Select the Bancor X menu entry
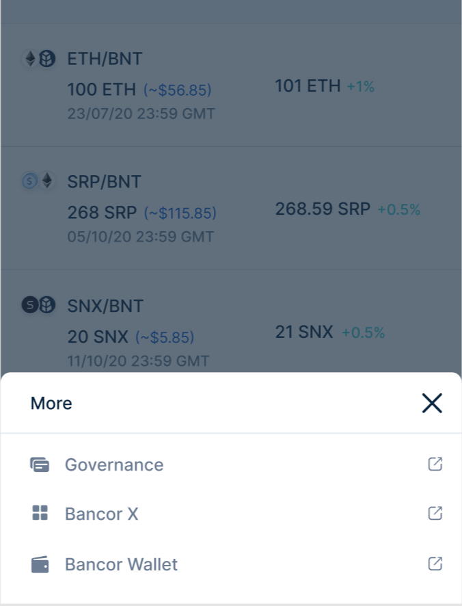Viewport: 462px width, 606px height. (x=101, y=514)
